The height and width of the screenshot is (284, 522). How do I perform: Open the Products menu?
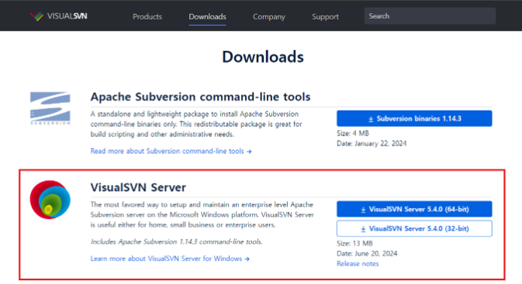(147, 16)
